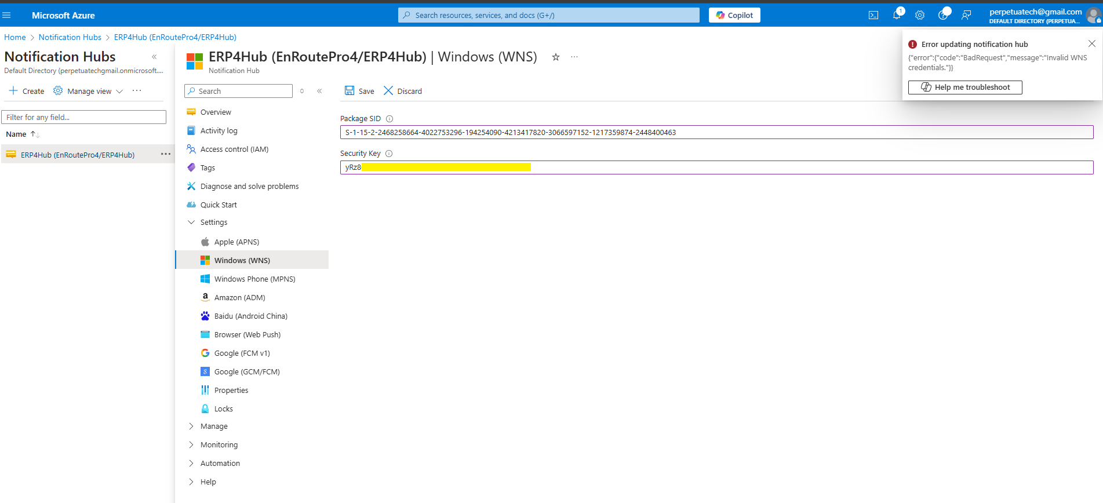The image size is (1103, 503).
Task: Create a new notification hub
Action: (27, 91)
